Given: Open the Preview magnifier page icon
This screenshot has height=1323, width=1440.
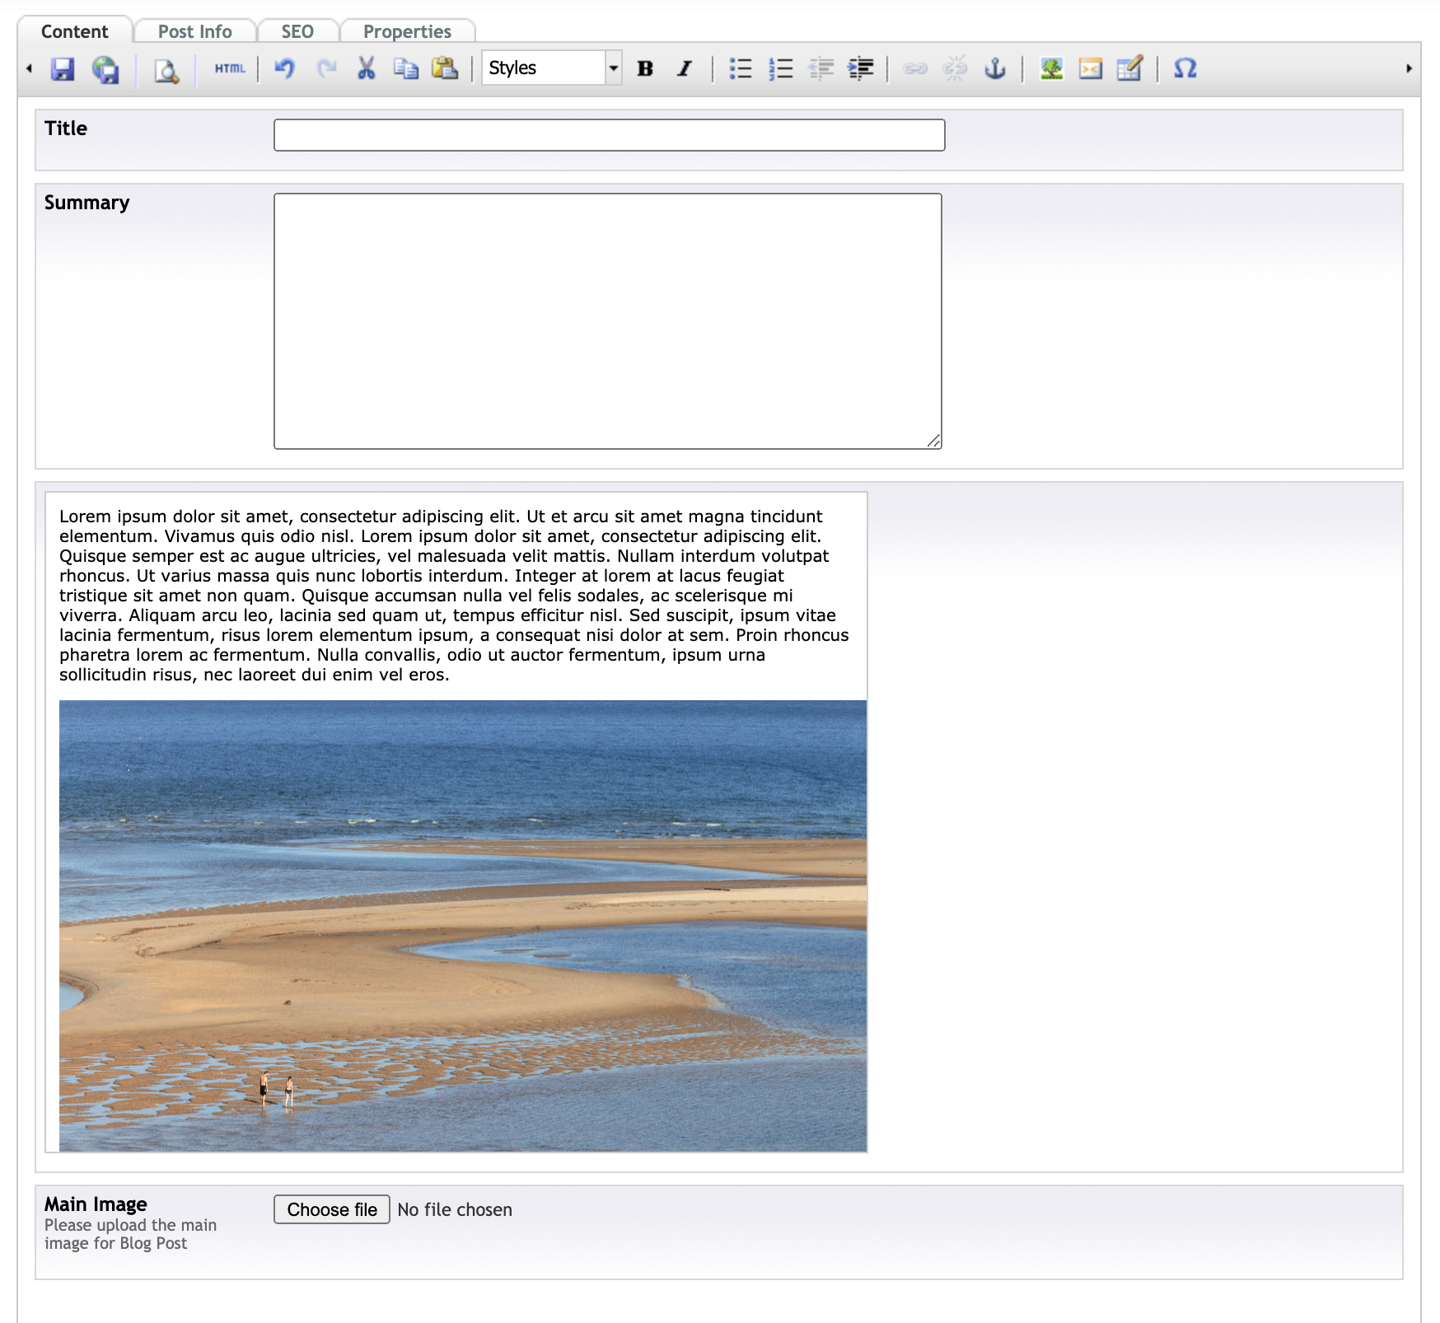Looking at the screenshot, I should [166, 70].
